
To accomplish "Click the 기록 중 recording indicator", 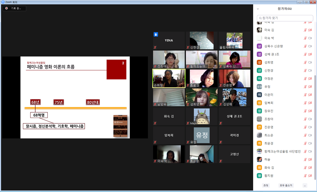I will coord(14,8).
